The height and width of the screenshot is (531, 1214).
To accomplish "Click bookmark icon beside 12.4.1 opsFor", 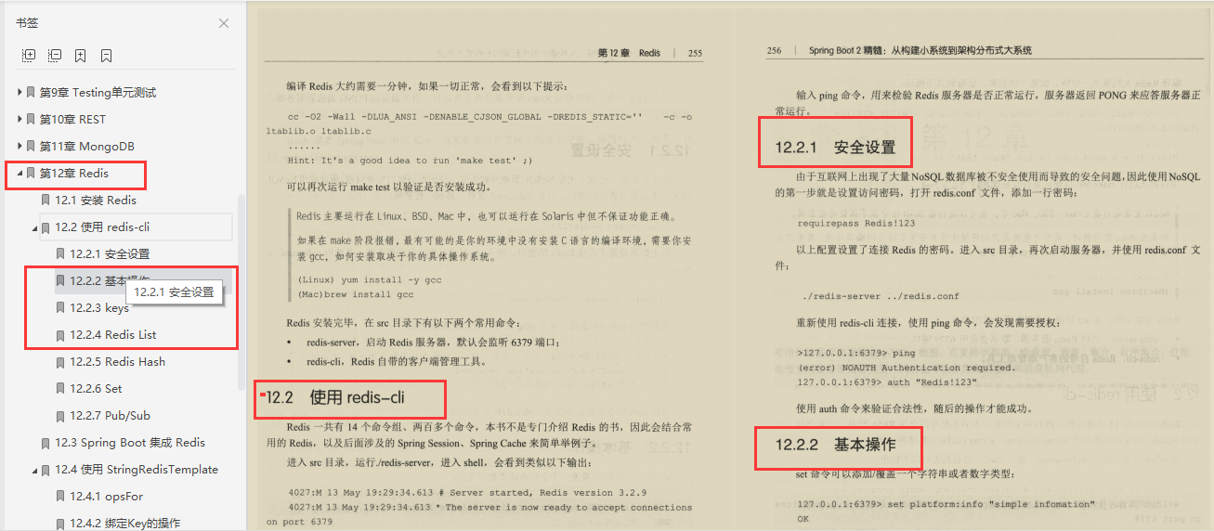I will (60, 497).
